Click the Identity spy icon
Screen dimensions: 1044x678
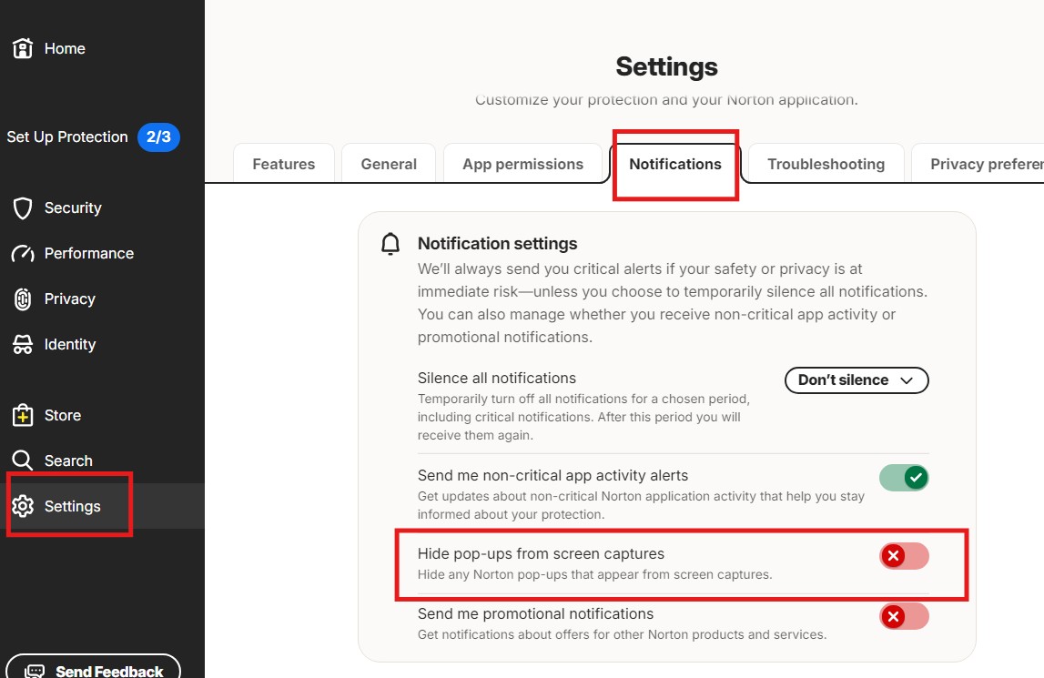pyautogui.click(x=23, y=344)
